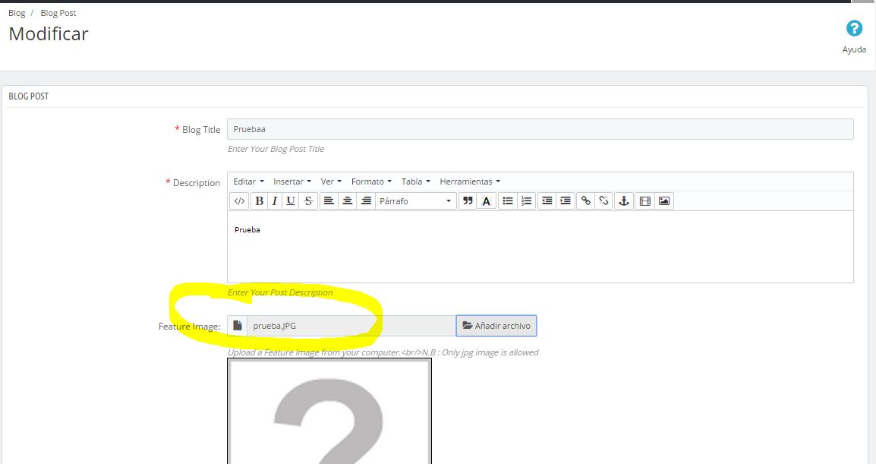
Task: Open the Herramientas menu
Action: coord(470,181)
